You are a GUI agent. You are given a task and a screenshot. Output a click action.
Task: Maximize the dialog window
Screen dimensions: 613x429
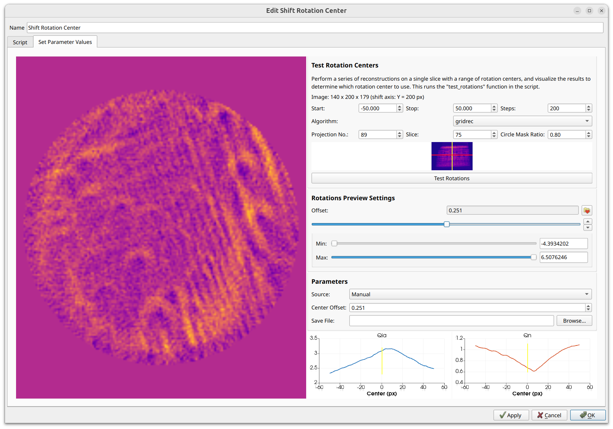589,11
